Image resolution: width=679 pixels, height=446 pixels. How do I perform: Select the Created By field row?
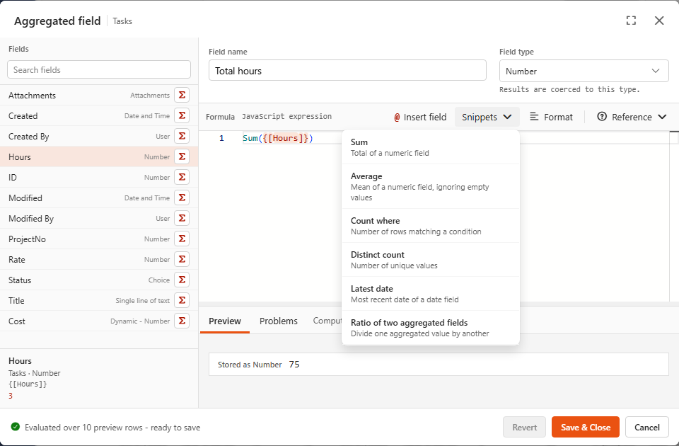99,136
